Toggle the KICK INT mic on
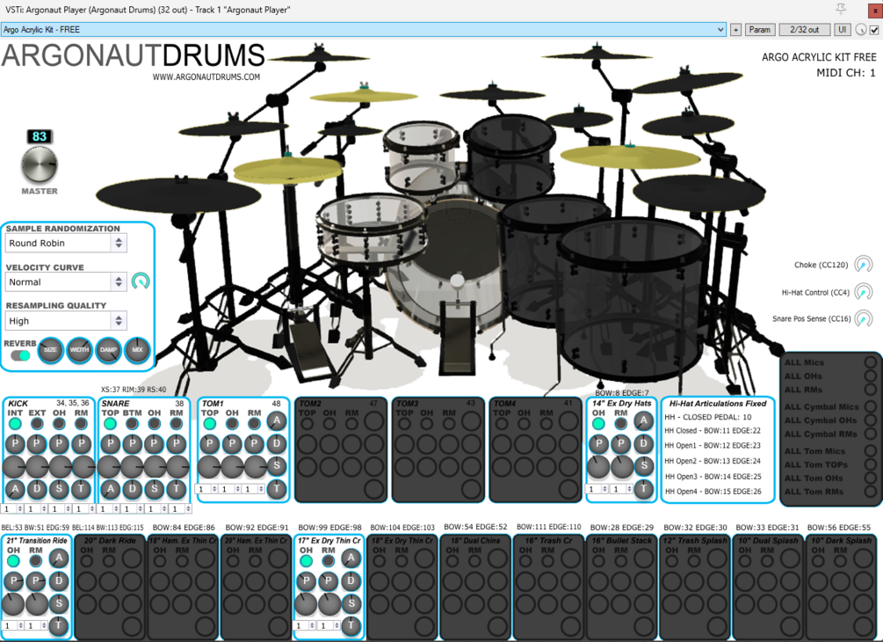Viewport: 883px width, 642px height. click(15, 423)
